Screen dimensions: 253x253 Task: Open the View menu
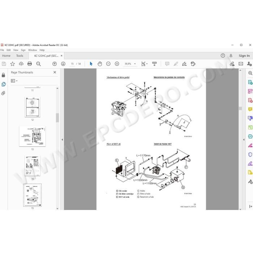click(x=16, y=50)
